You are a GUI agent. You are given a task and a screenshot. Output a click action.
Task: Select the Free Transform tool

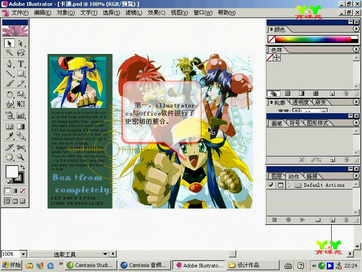21,104
